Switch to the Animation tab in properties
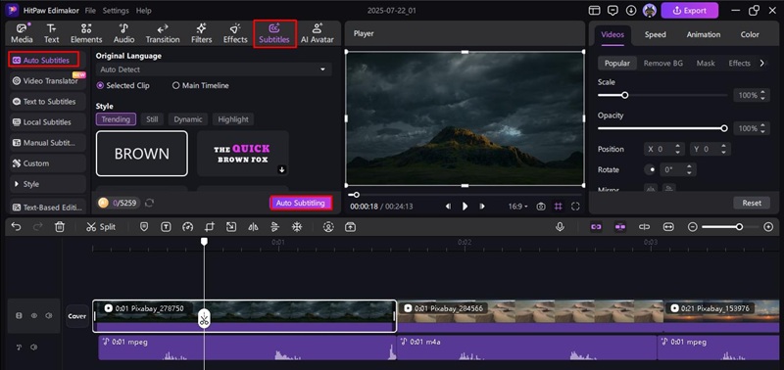784x370 pixels. point(704,34)
